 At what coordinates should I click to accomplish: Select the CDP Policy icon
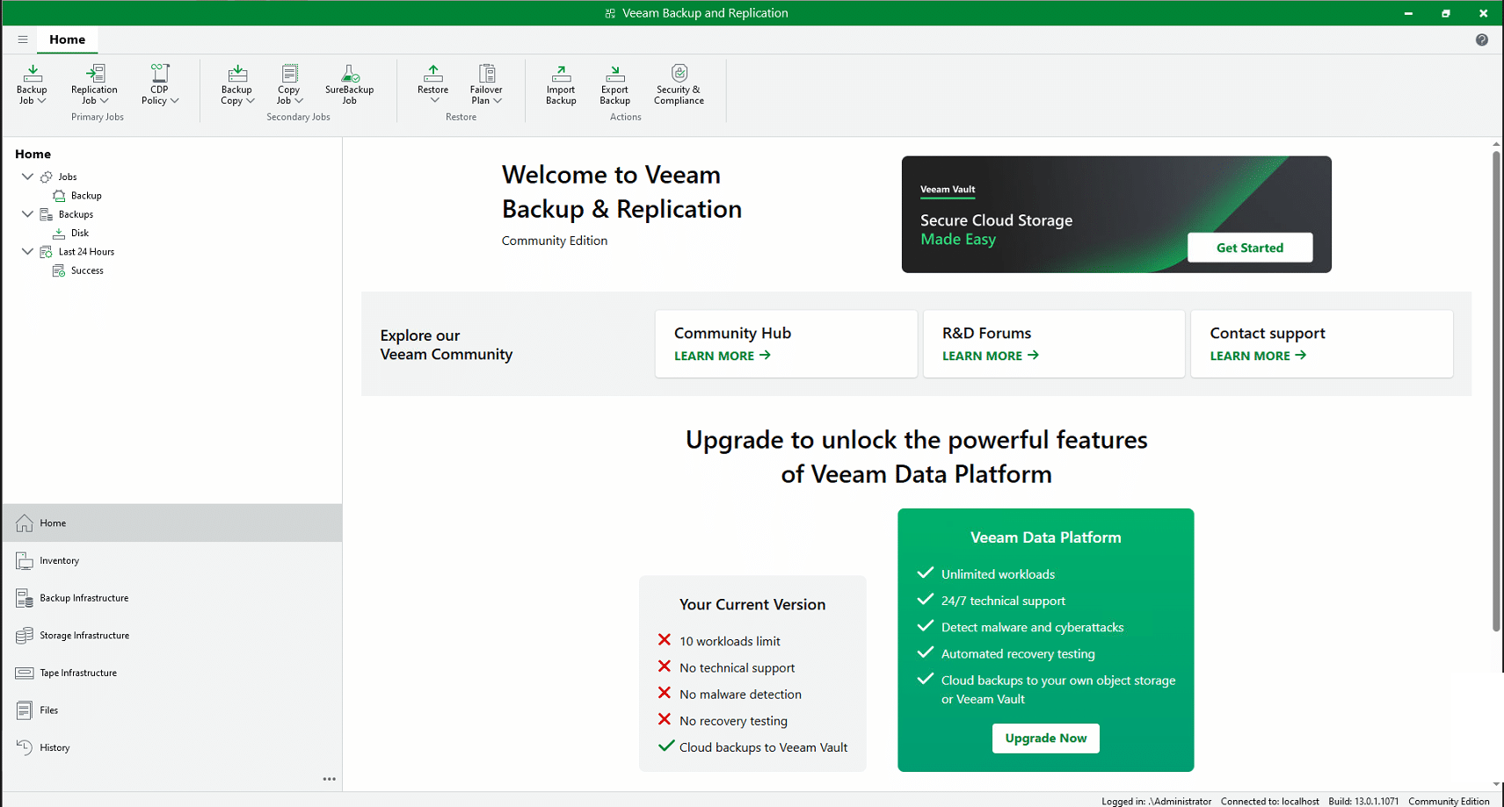coord(159,74)
